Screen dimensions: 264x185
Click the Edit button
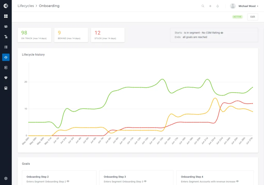click(x=253, y=17)
